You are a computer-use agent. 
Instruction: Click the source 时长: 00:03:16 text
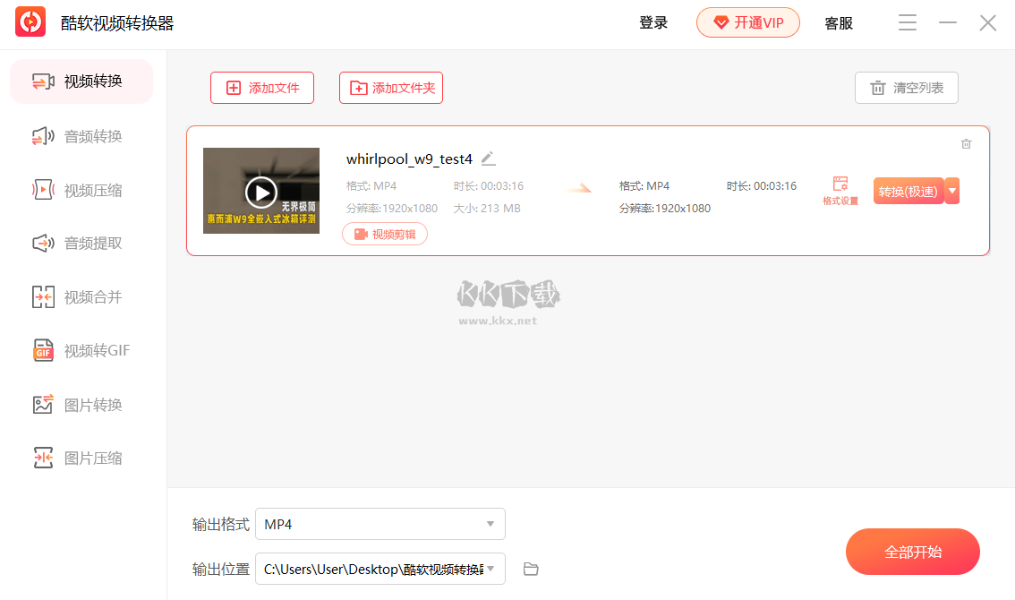pos(489,186)
